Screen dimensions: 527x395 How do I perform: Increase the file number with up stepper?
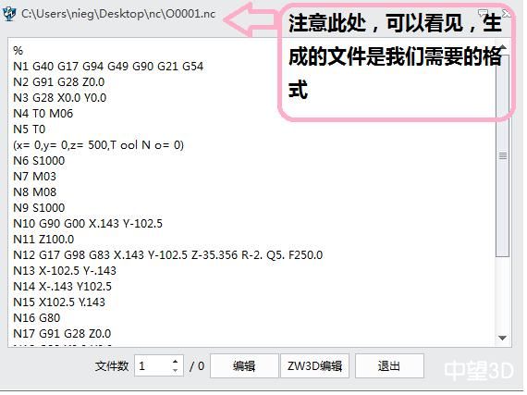pos(175,362)
